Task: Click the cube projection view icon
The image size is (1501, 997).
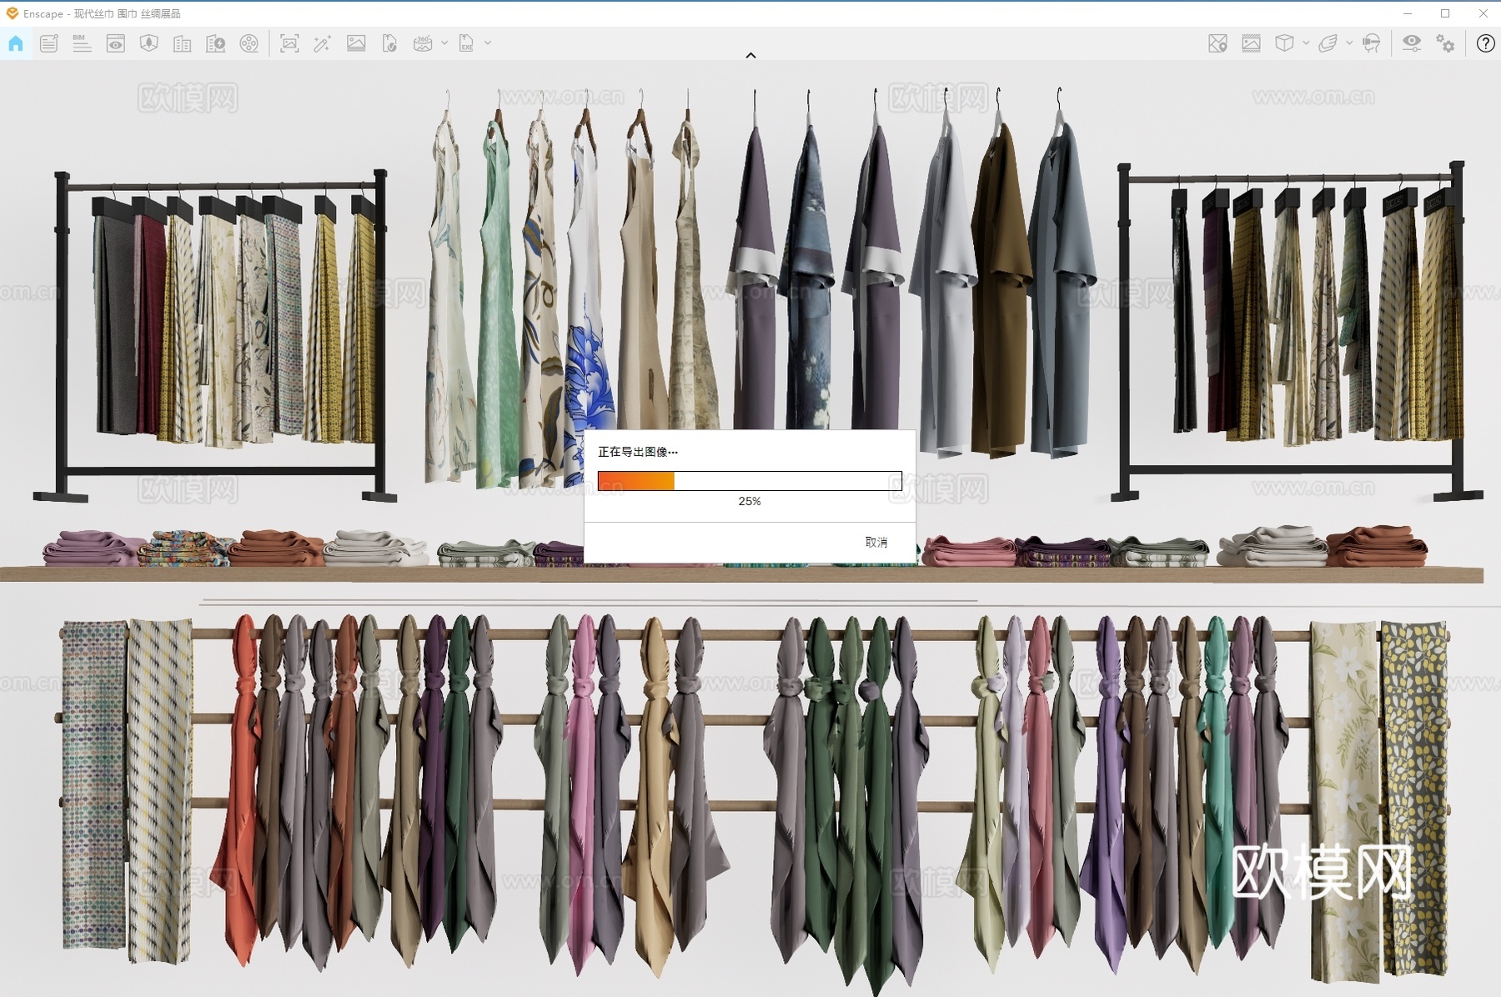Action: click(1284, 43)
